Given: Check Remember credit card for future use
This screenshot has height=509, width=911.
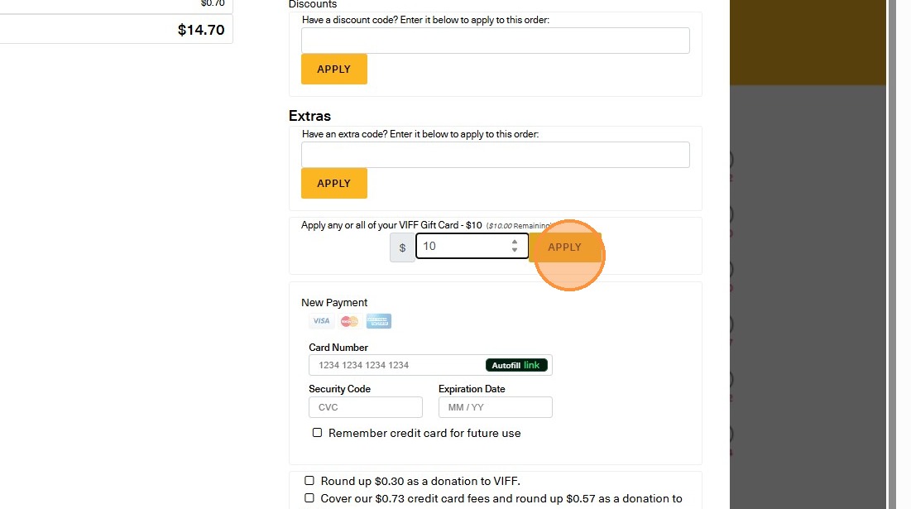Looking at the screenshot, I should pos(317,433).
